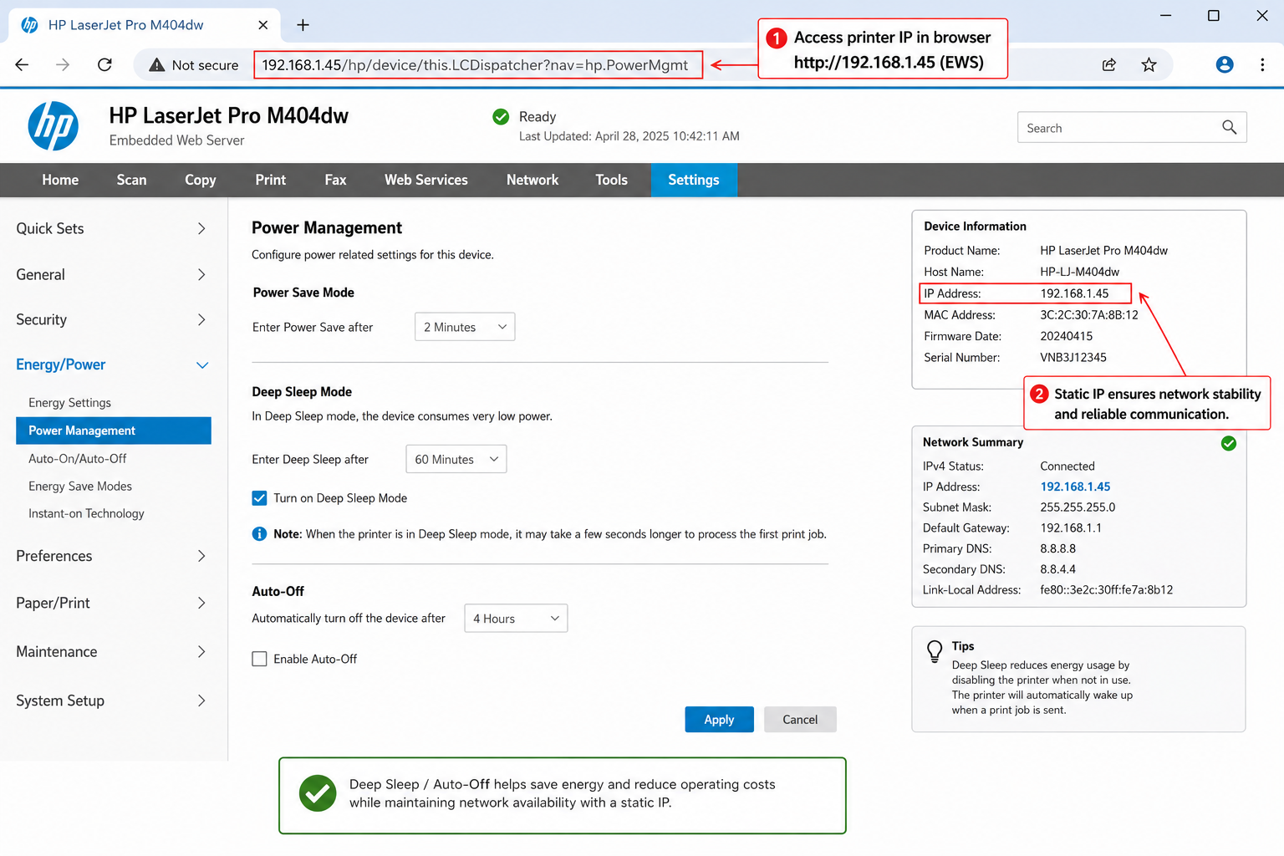
Task: Click the browser back arrow
Action: pos(22,64)
